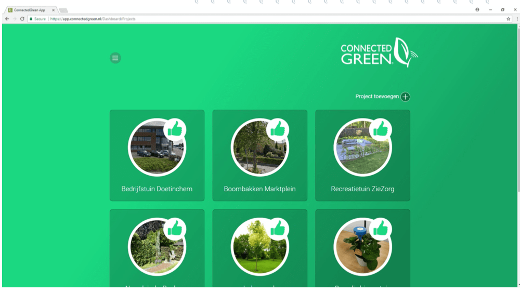Screen dimensions: 520x292
Task: Click the Connected Green logo
Action: 380,52
